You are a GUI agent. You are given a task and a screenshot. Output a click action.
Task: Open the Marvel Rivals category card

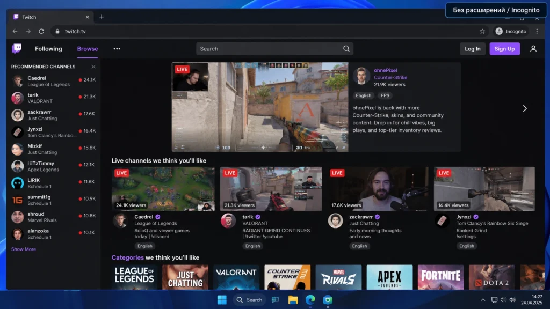tap(338, 277)
